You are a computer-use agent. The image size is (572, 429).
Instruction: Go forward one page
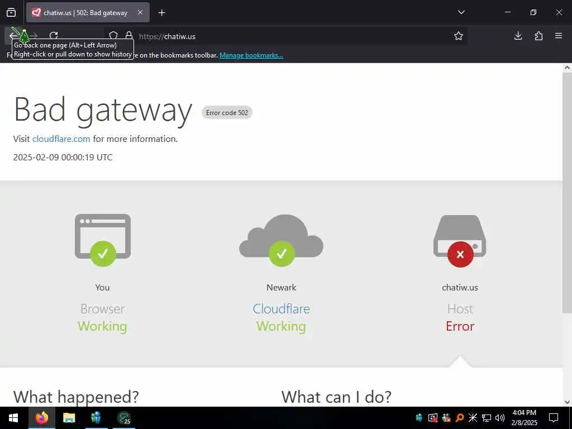tap(34, 36)
